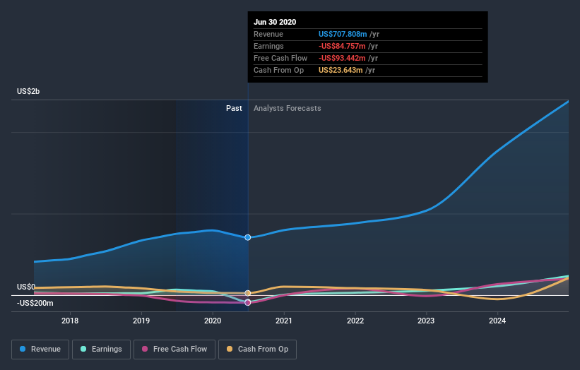The width and height of the screenshot is (580, 370).
Task: Click the Free Cash Flow label in tooltip
Action: tap(280, 58)
